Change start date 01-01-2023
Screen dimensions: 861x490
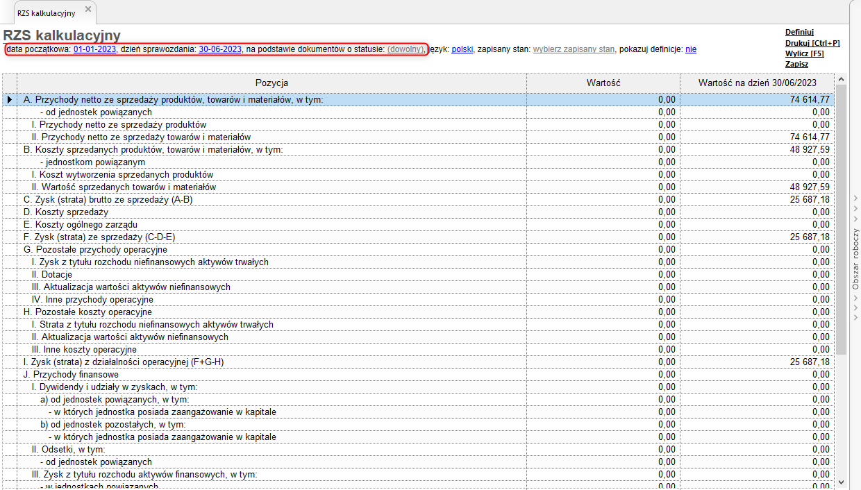pyautogui.click(x=94, y=49)
